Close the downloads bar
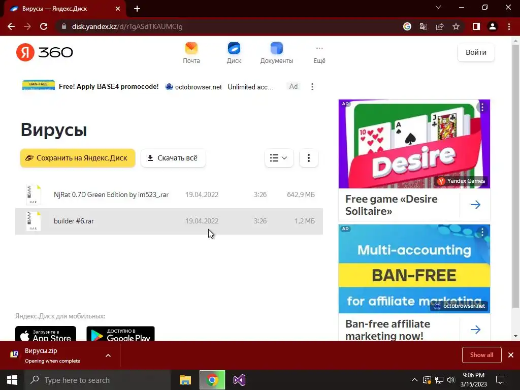Screen dimensions: 520x390 point(511,355)
